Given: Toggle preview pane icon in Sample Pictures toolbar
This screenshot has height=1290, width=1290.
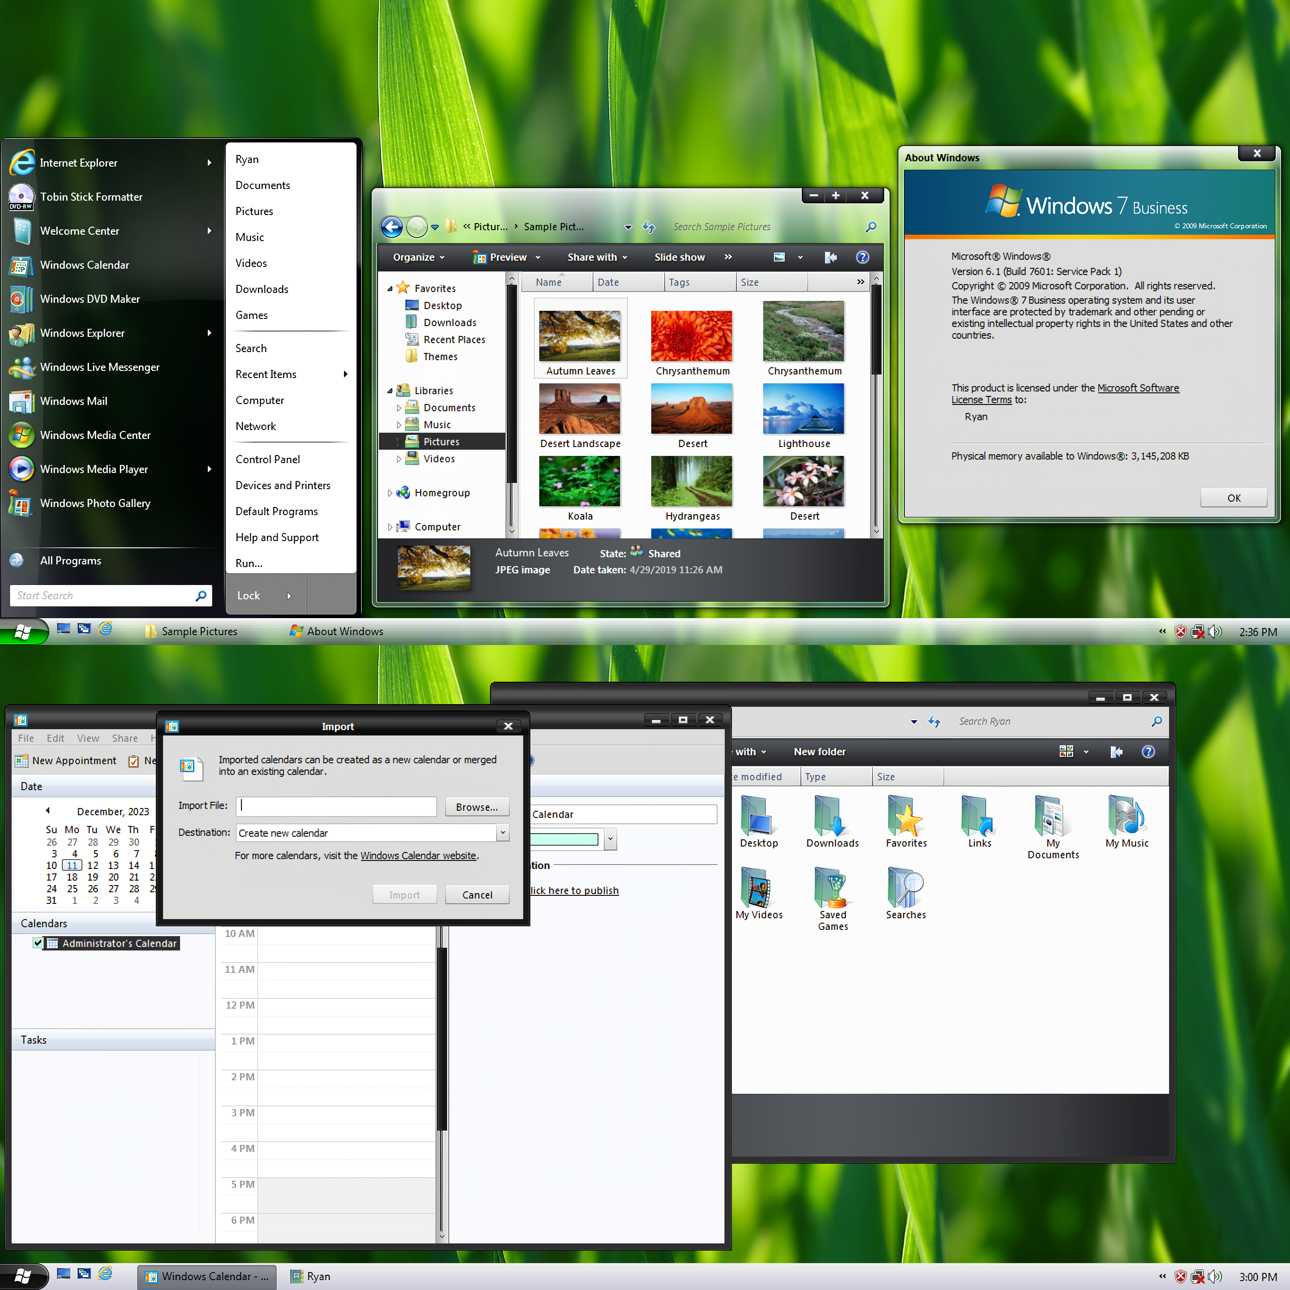Looking at the screenshot, I should (x=830, y=257).
